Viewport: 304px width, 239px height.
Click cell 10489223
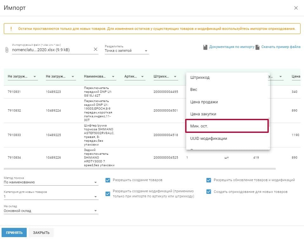click(x=53, y=92)
